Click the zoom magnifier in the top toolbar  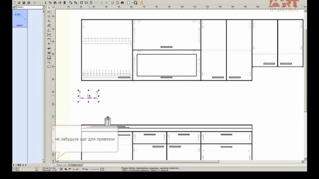(x=136, y=2)
